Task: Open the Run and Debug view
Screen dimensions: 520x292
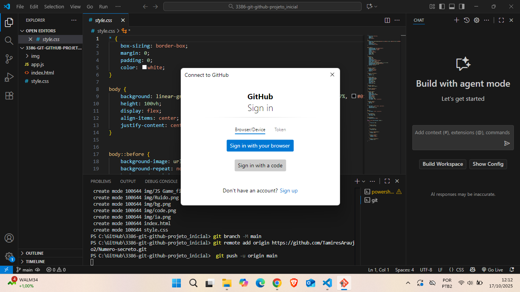Action: tap(9, 77)
